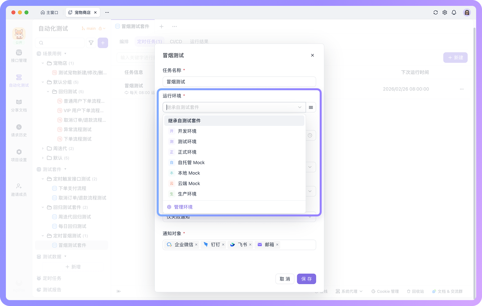The image size is (482, 306).
Task: 打开分享文档面板
Action: (x=19, y=106)
